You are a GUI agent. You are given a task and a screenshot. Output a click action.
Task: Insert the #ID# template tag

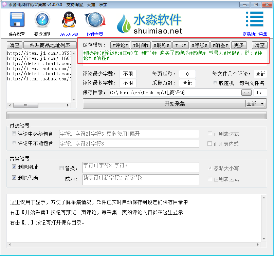(181, 45)
